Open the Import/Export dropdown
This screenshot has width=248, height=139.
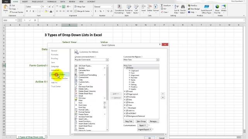145,129
